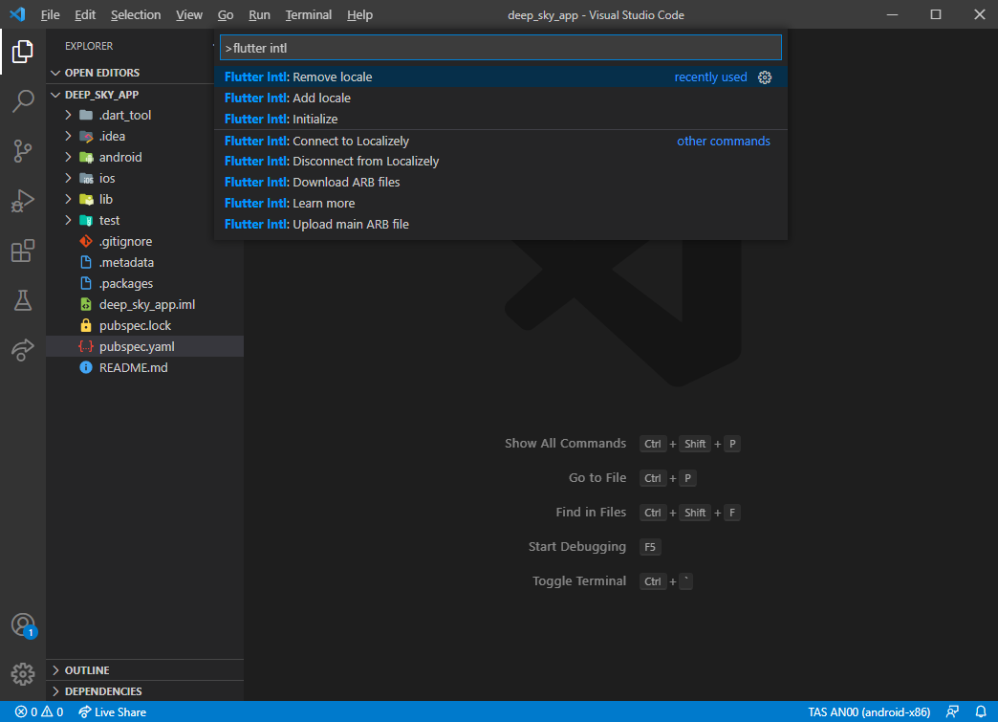Open the Terminal menu
The width and height of the screenshot is (998, 722).
coord(308,14)
